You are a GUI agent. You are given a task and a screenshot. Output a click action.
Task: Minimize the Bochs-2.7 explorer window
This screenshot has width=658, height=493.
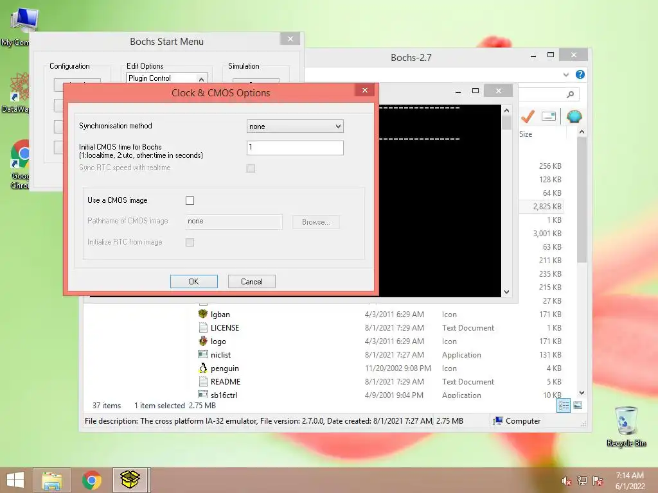tap(533, 55)
